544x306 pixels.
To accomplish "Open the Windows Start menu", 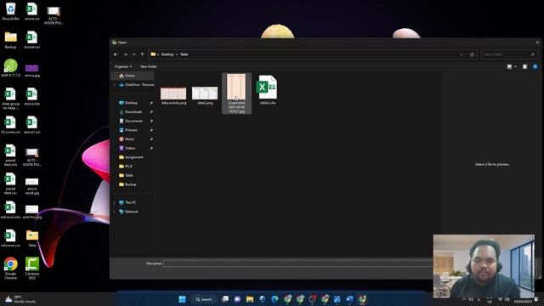I will point(182,299).
